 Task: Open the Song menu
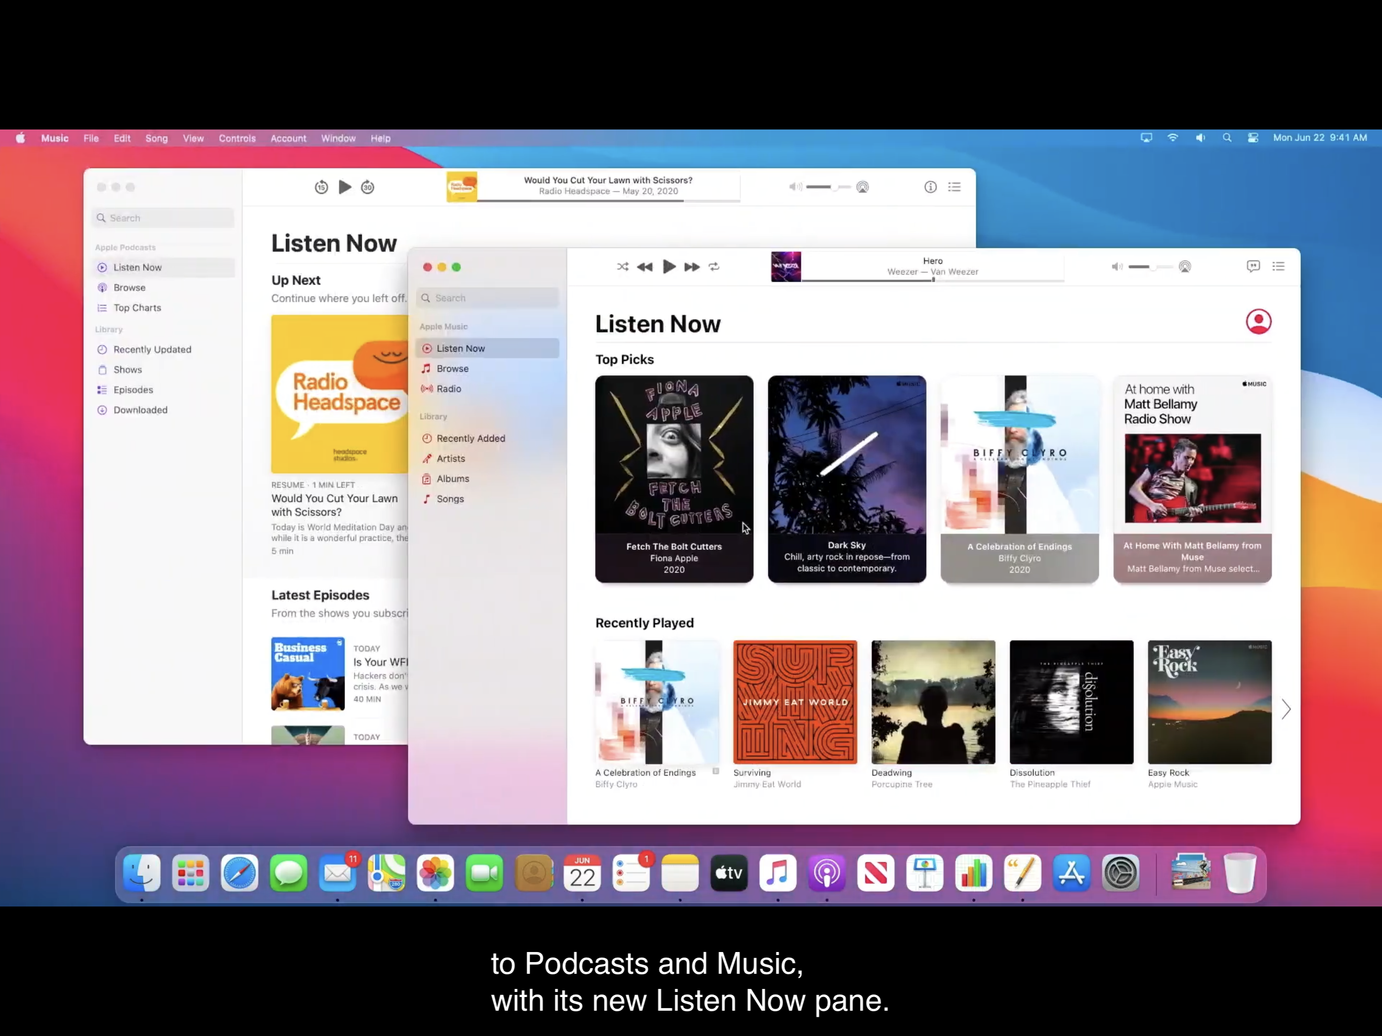[156, 138]
